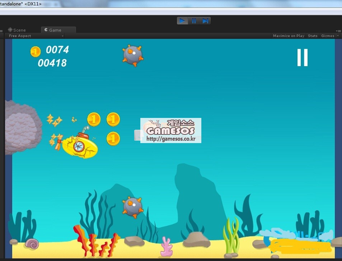The image size is (342, 261).
Task: Toggle Maximize on Play
Action: [289, 36]
